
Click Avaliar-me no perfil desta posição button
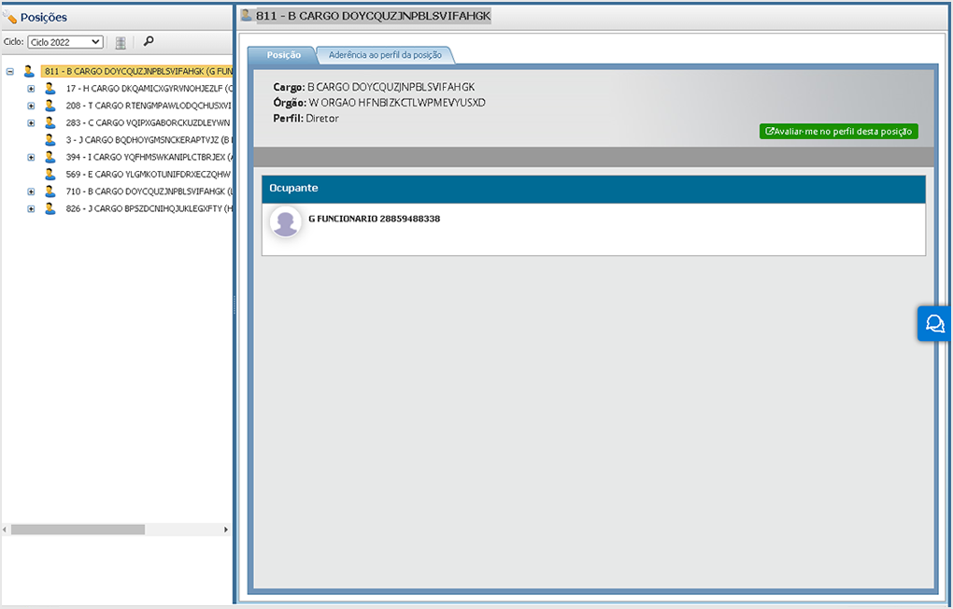point(838,132)
